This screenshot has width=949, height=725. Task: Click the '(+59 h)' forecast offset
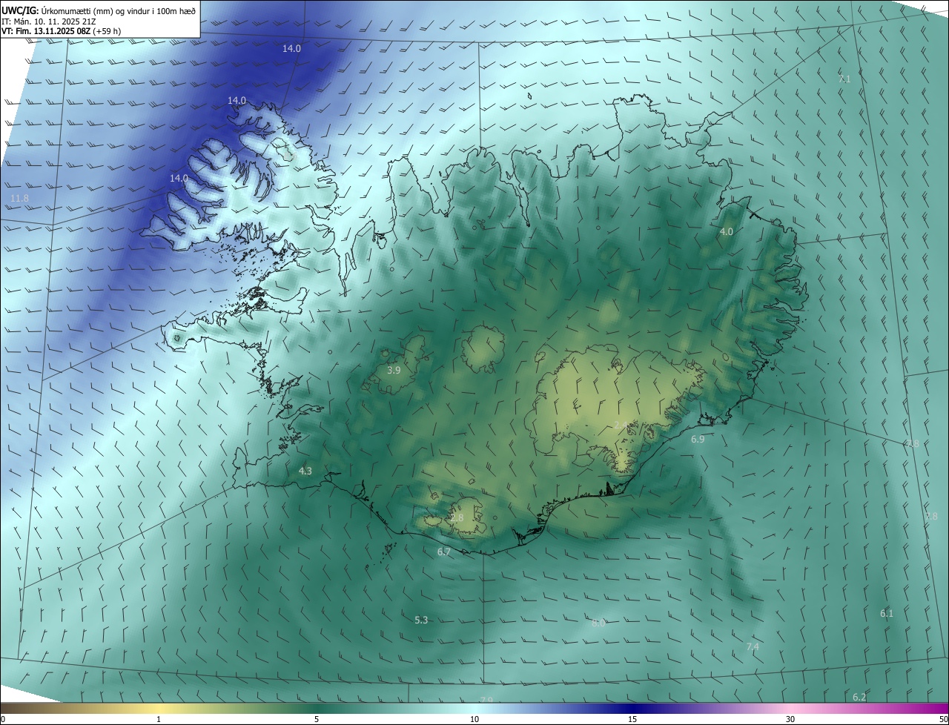tap(108, 31)
